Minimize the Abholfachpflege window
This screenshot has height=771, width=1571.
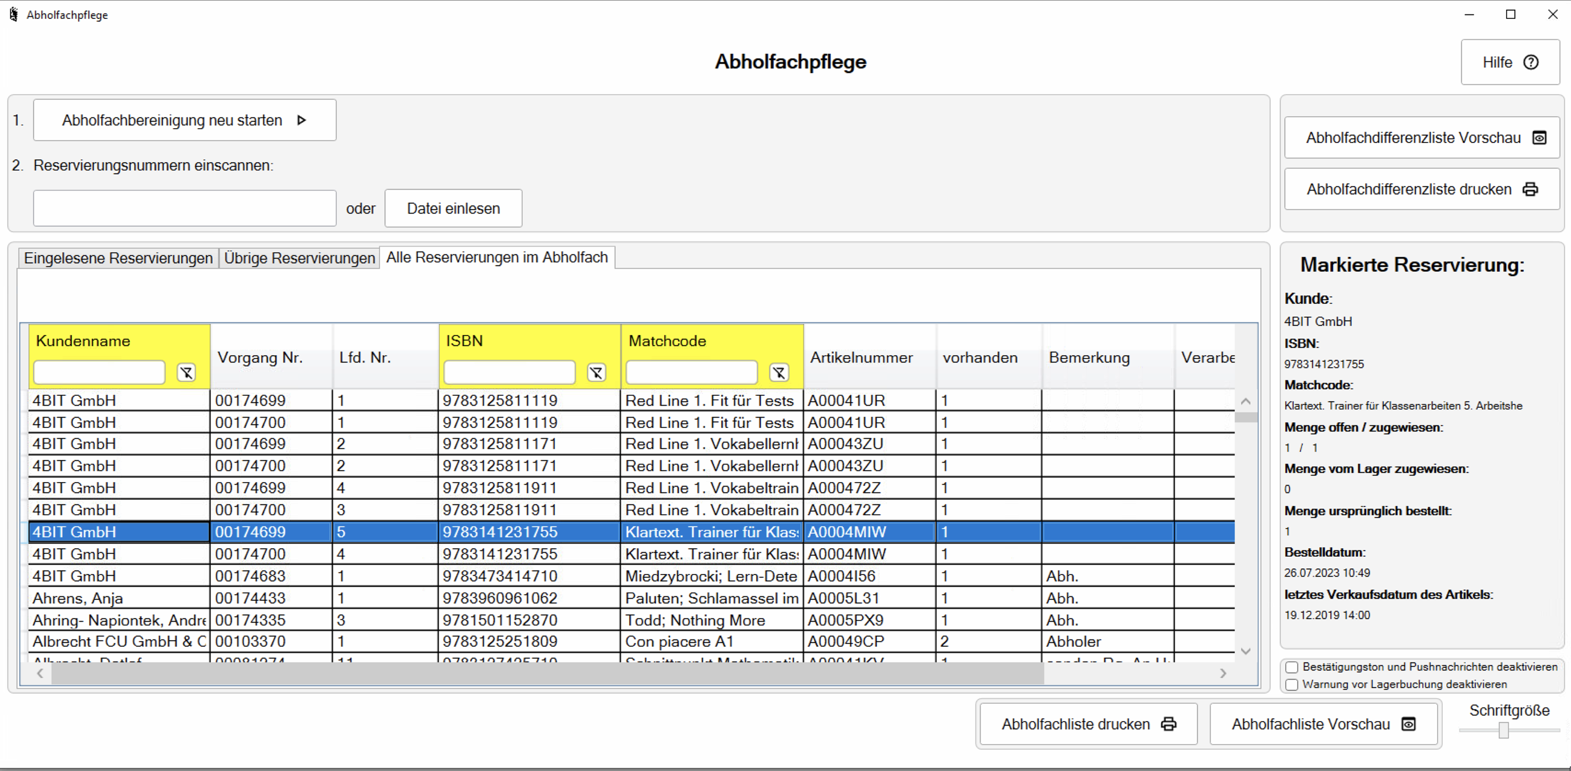click(1469, 14)
